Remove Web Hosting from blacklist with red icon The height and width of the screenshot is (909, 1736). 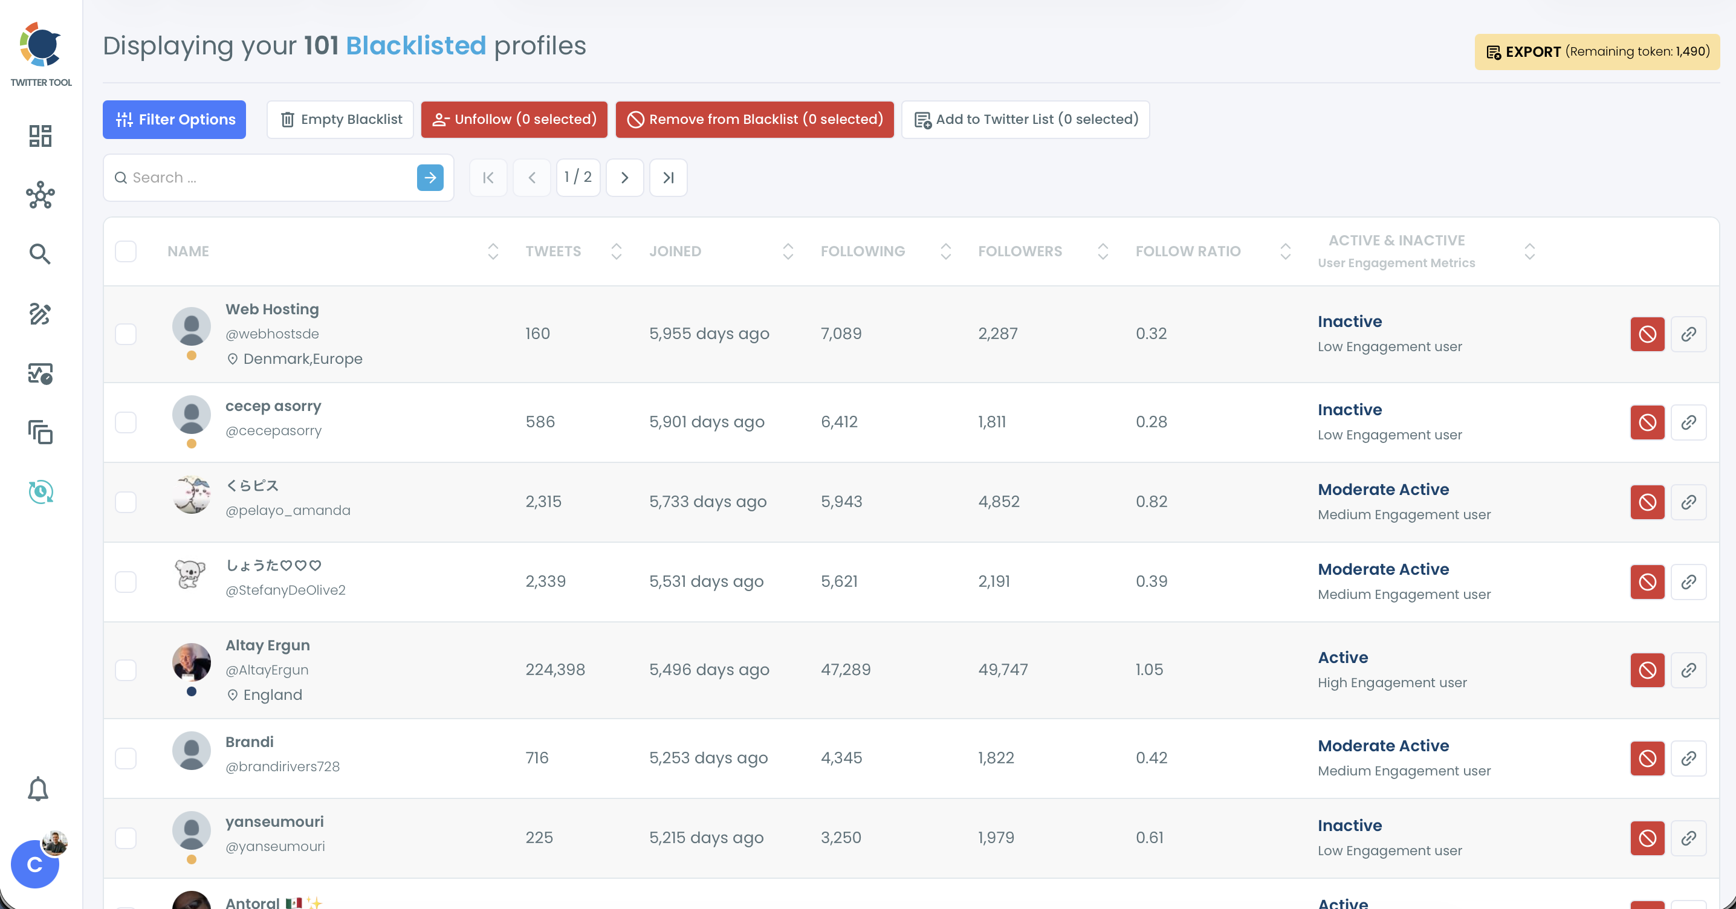1647,334
